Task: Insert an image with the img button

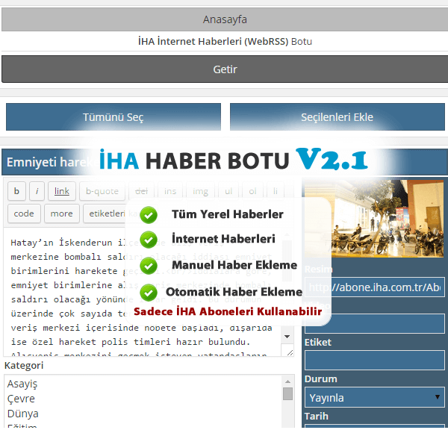Action: point(200,191)
